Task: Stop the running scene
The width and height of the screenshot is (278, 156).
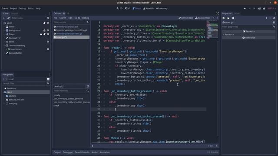Action: [254, 8]
